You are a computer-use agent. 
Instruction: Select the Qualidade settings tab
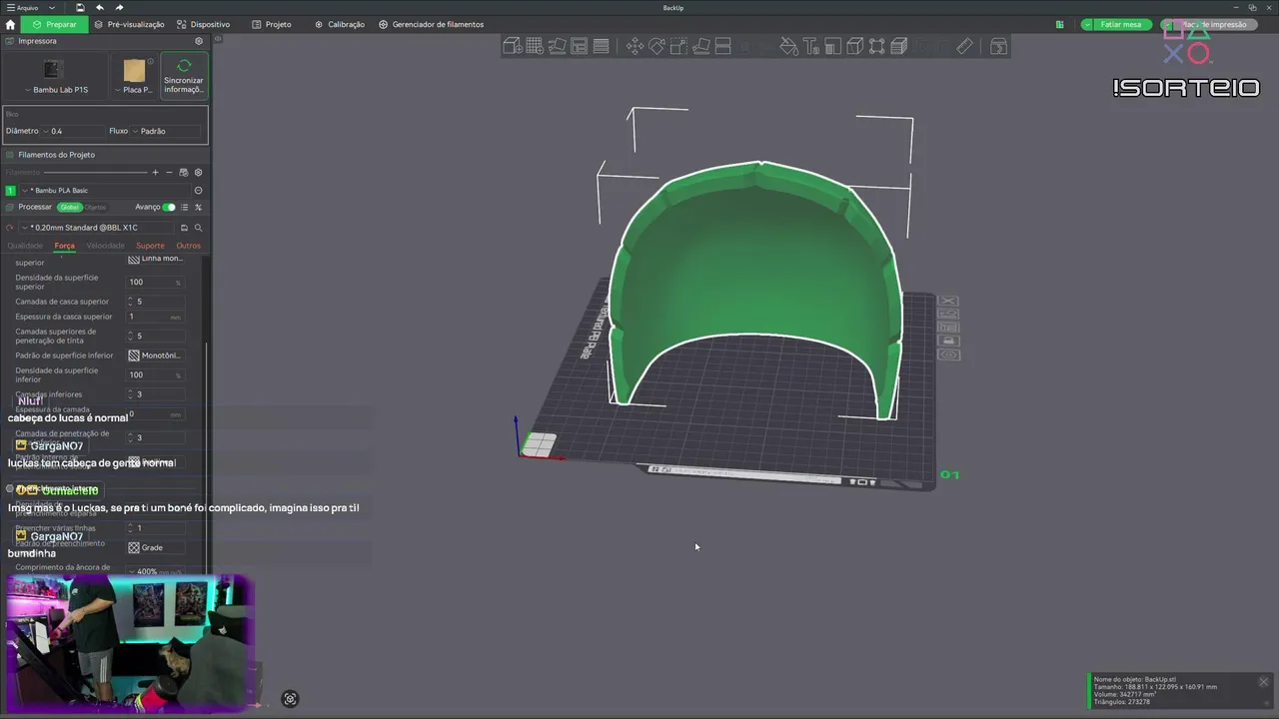(25, 246)
